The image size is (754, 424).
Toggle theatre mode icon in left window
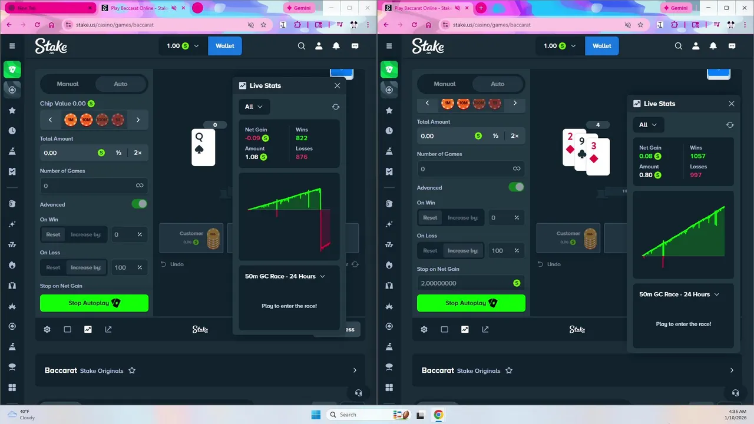tap(68, 329)
